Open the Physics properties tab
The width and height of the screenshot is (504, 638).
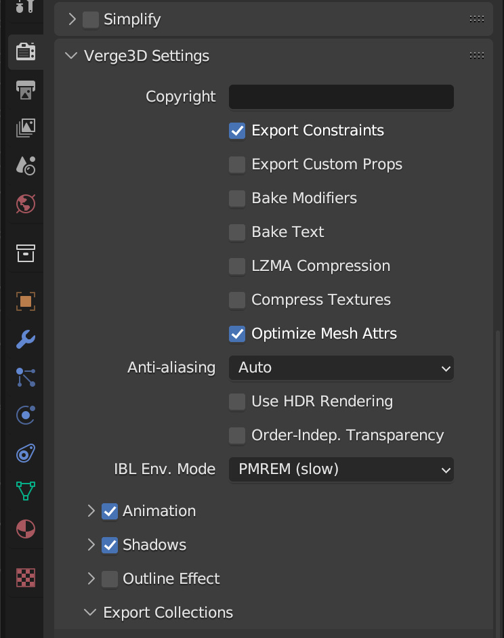click(x=26, y=415)
